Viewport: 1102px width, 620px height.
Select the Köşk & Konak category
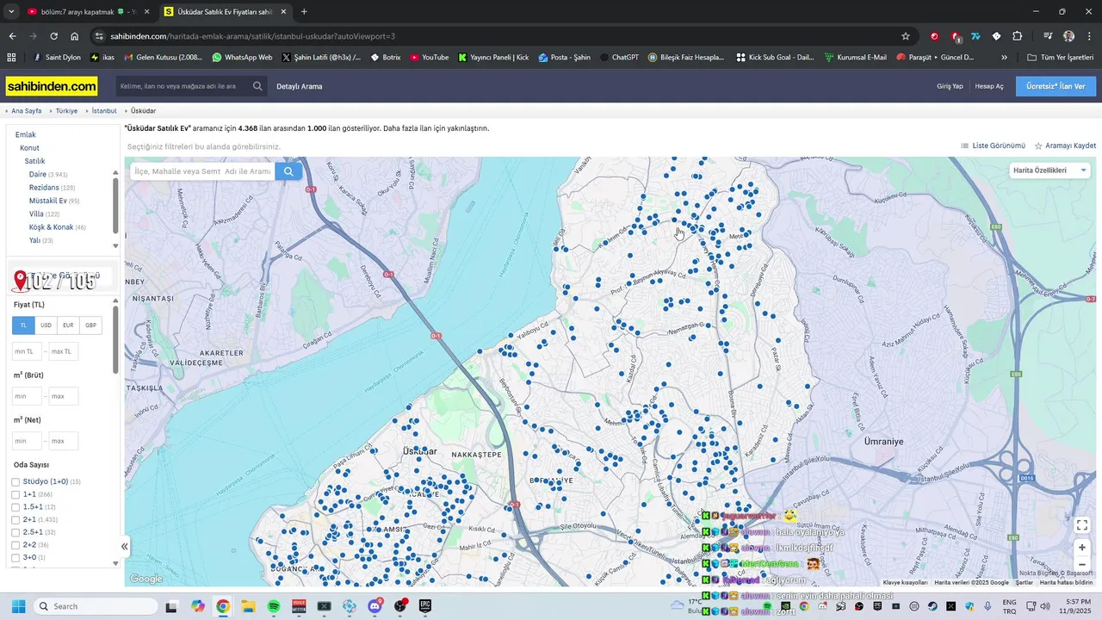click(52, 227)
